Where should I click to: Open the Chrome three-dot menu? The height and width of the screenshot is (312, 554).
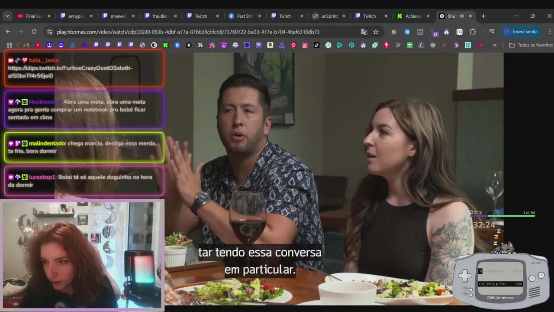point(550,32)
